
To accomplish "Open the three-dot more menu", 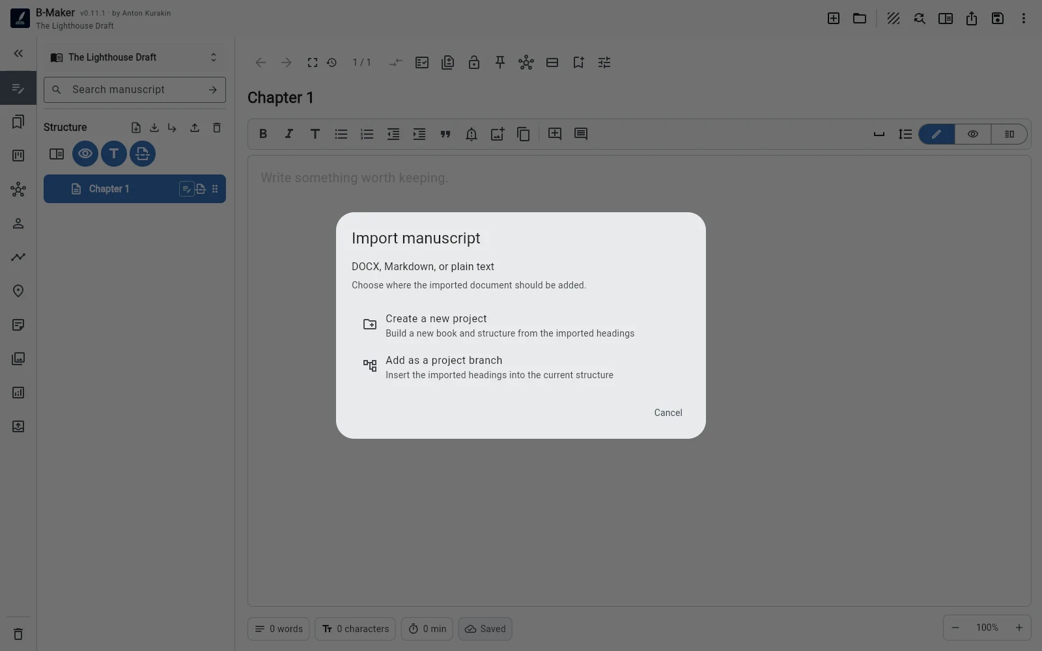I will [x=1024, y=18].
